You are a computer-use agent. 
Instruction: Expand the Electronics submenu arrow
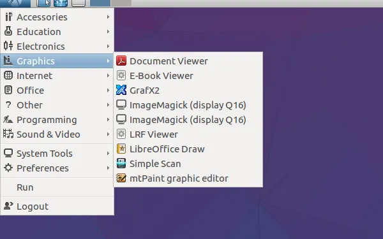point(108,47)
